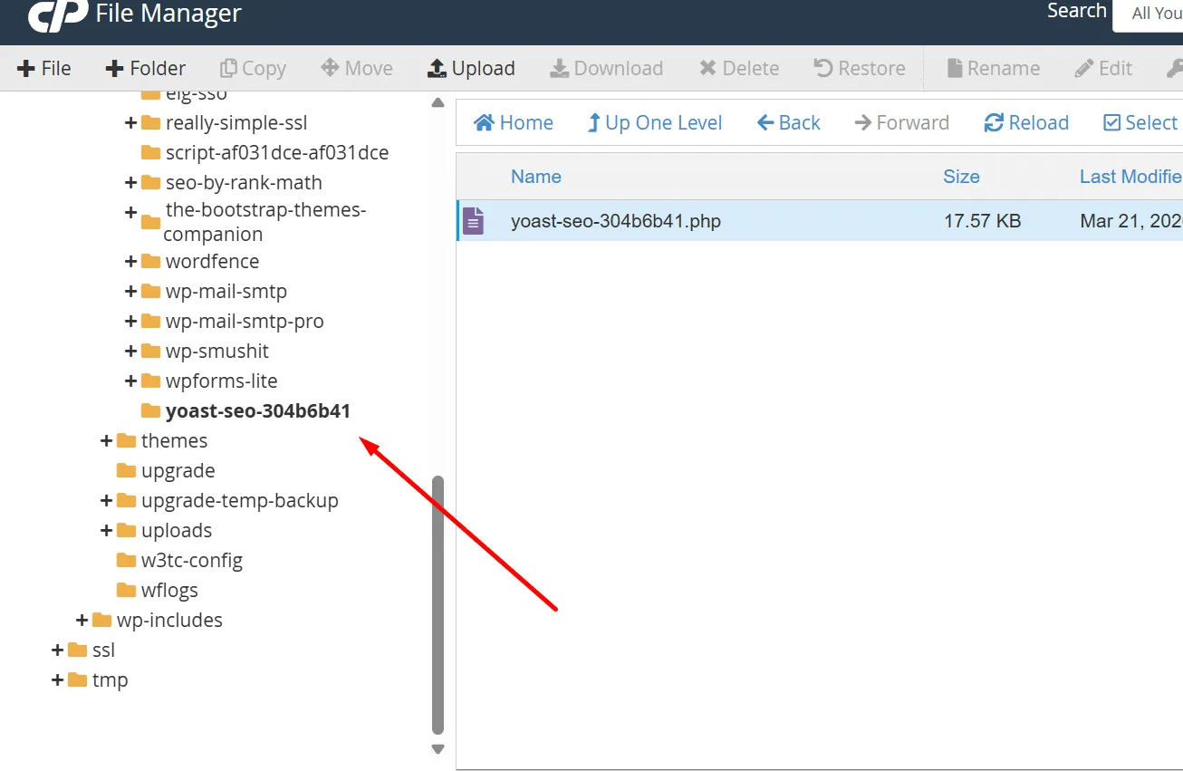Go to Home directory
This screenshot has width=1183, height=771.
(514, 122)
